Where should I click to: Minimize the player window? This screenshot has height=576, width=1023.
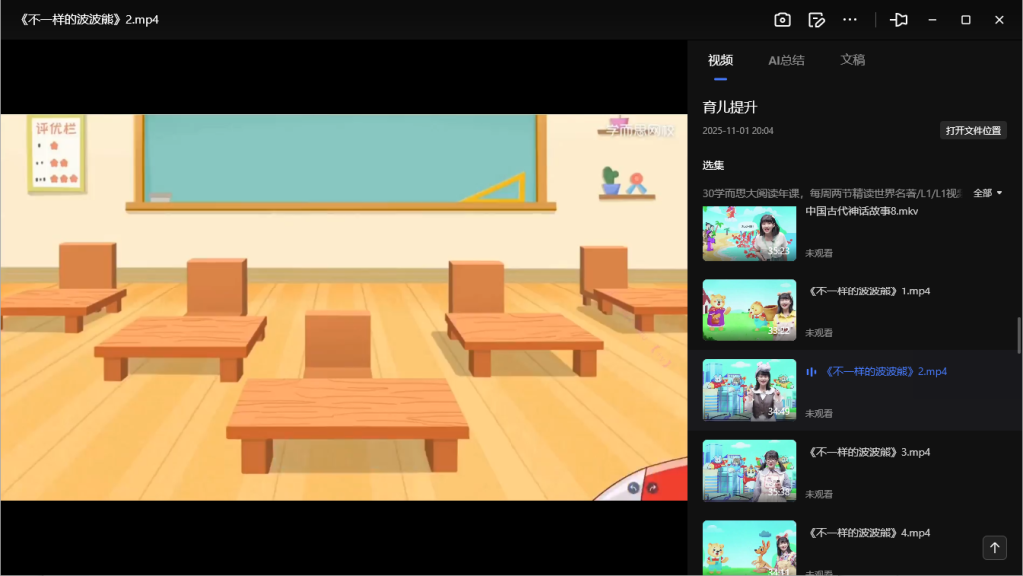pyautogui.click(x=932, y=20)
